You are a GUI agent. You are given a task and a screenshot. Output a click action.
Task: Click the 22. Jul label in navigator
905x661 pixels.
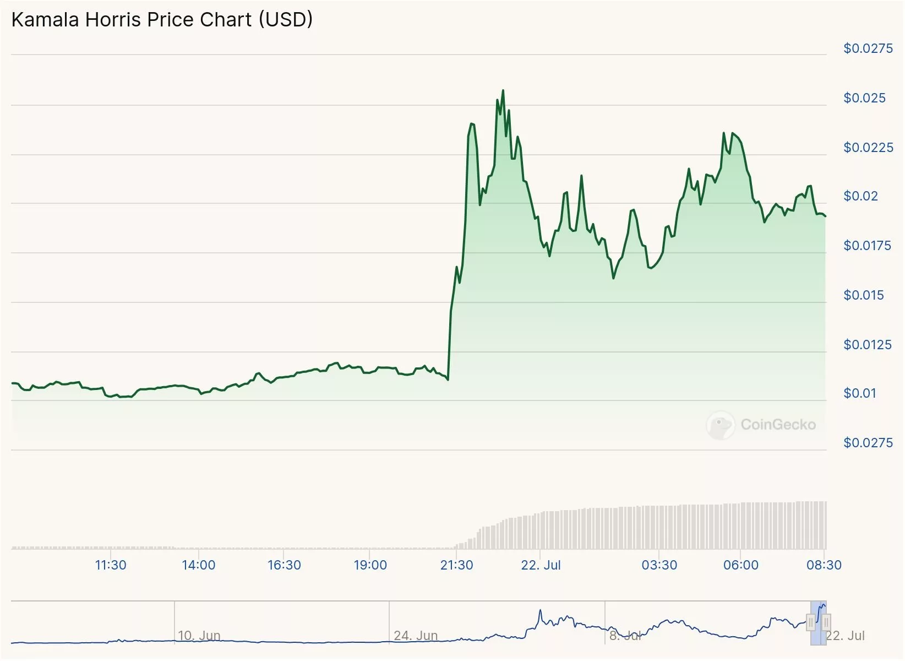click(x=846, y=636)
